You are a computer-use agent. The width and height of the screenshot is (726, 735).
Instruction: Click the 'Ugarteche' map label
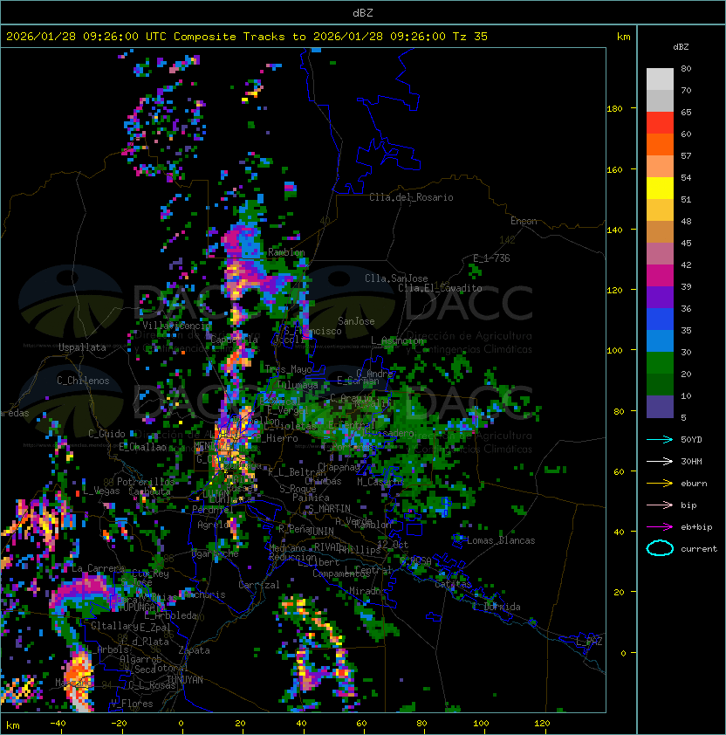point(216,553)
